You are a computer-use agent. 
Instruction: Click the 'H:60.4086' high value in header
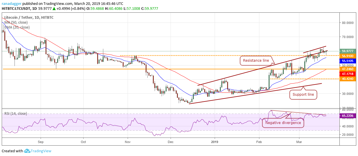click(114, 9)
